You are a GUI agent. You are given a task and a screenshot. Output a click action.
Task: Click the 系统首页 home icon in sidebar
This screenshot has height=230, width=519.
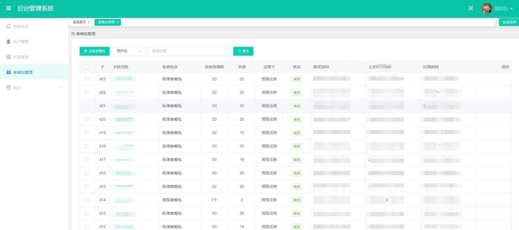(x=8, y=26)
